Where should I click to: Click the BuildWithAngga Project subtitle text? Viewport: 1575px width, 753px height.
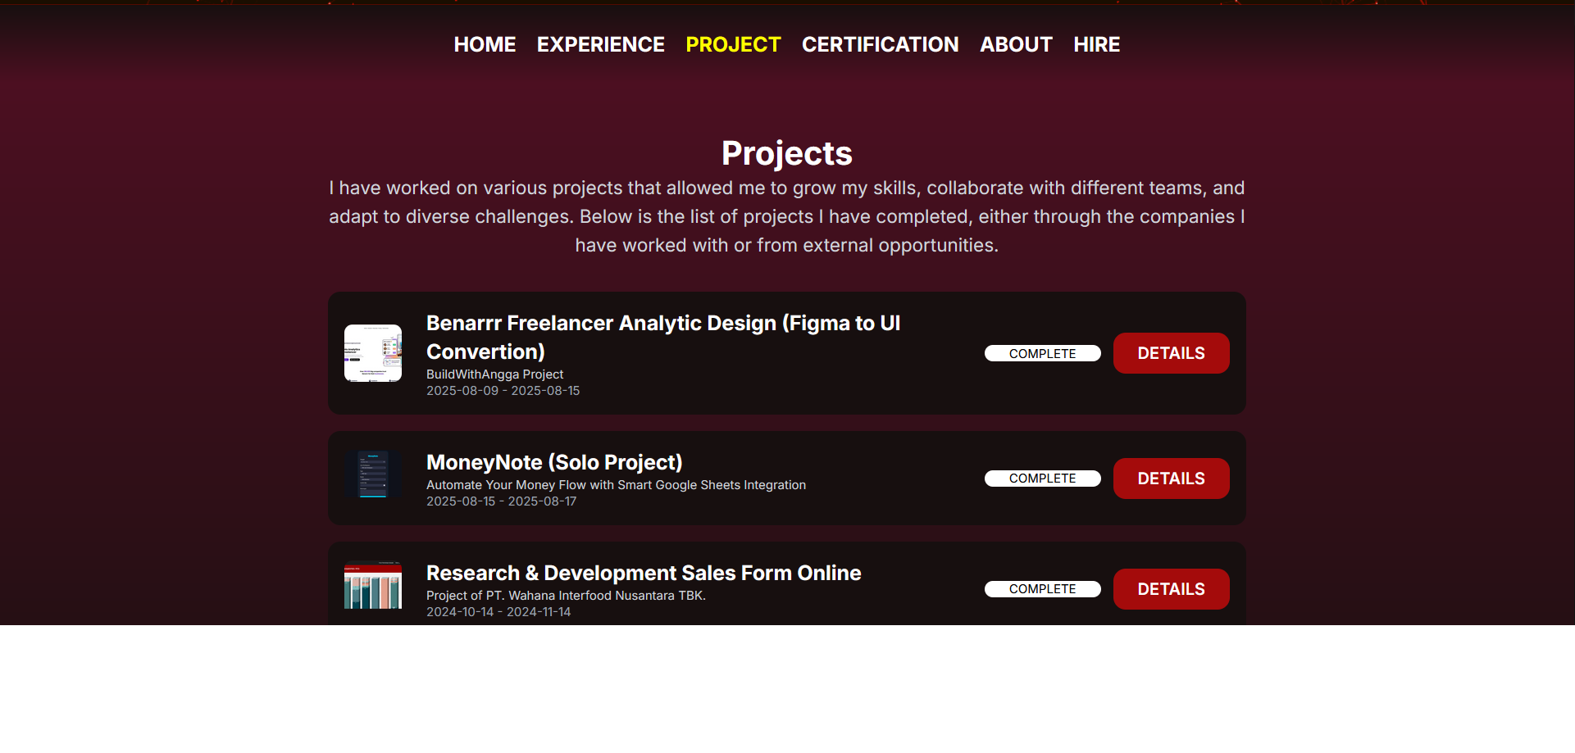[x=494, y=374]
